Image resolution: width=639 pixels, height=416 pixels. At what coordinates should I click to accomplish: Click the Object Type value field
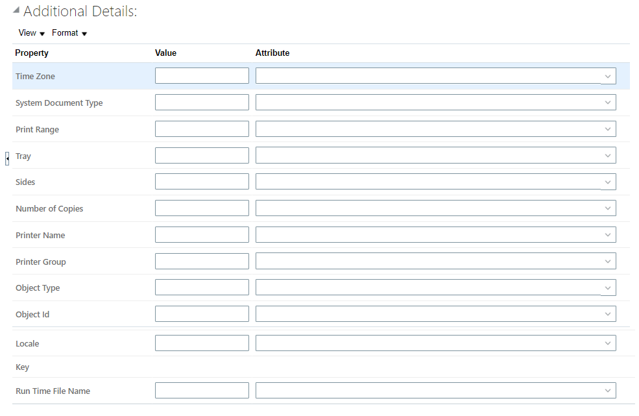pos(202,287)
